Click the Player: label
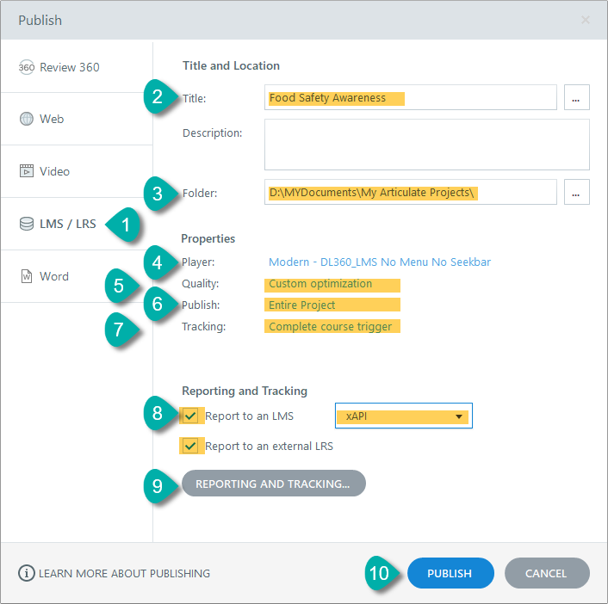The image size is (608, 604). (x=198, y=262)
